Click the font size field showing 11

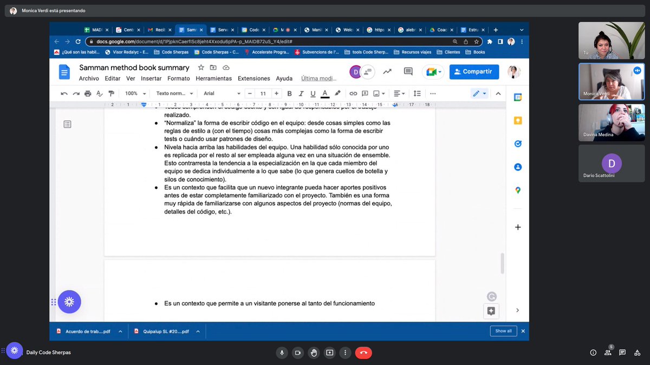click(x=263, y=94)
